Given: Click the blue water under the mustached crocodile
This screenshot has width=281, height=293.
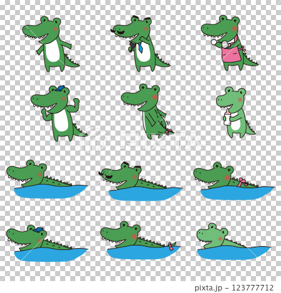Looking at the screenshot, I should click(x=145, y=194).
